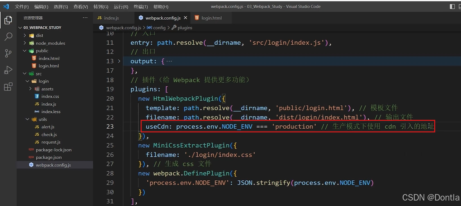Screen dimensions: 461x206
Task: Switch to the index.js editor tab
Action: [114, 18]
